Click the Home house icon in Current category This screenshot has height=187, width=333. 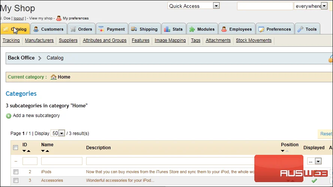54,77
